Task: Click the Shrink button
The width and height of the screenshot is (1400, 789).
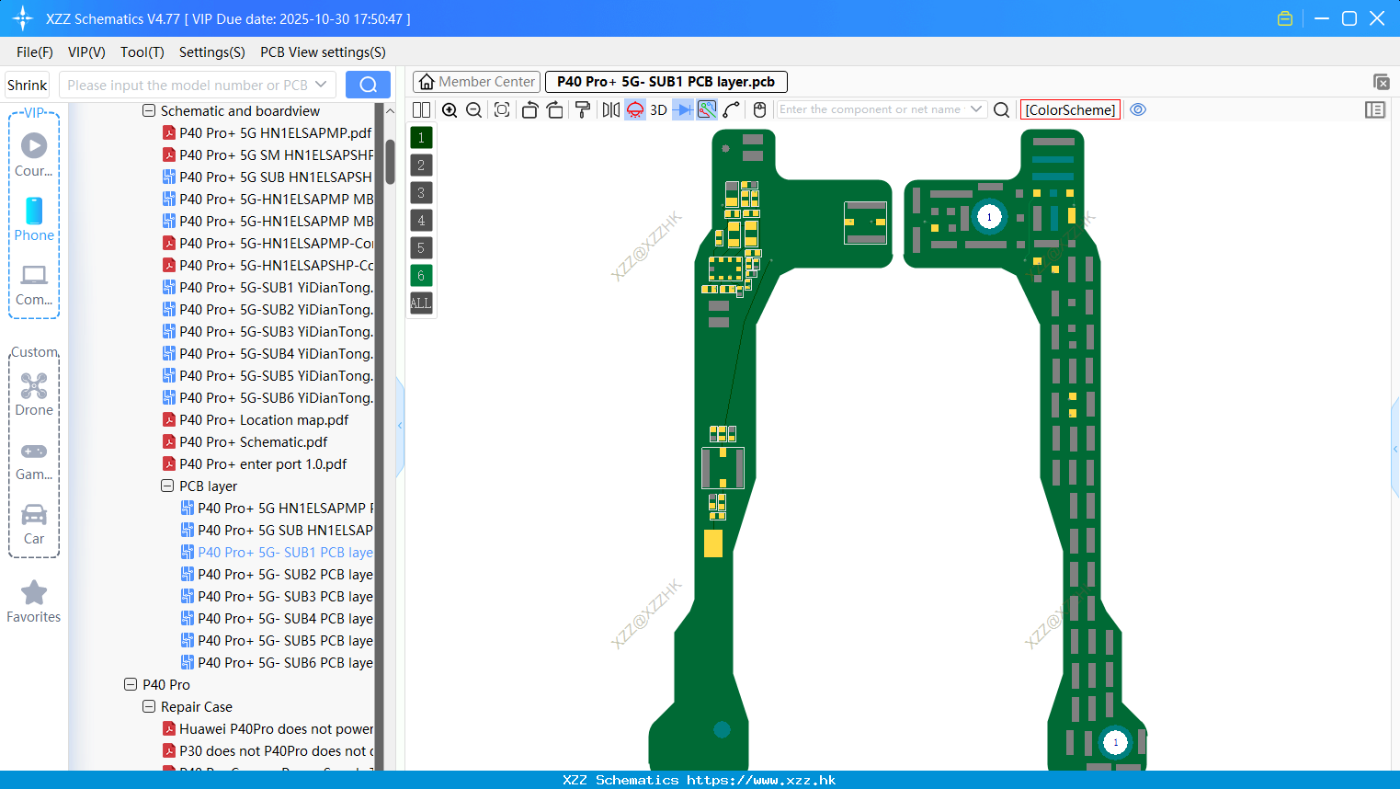Action: click(28, 86)
